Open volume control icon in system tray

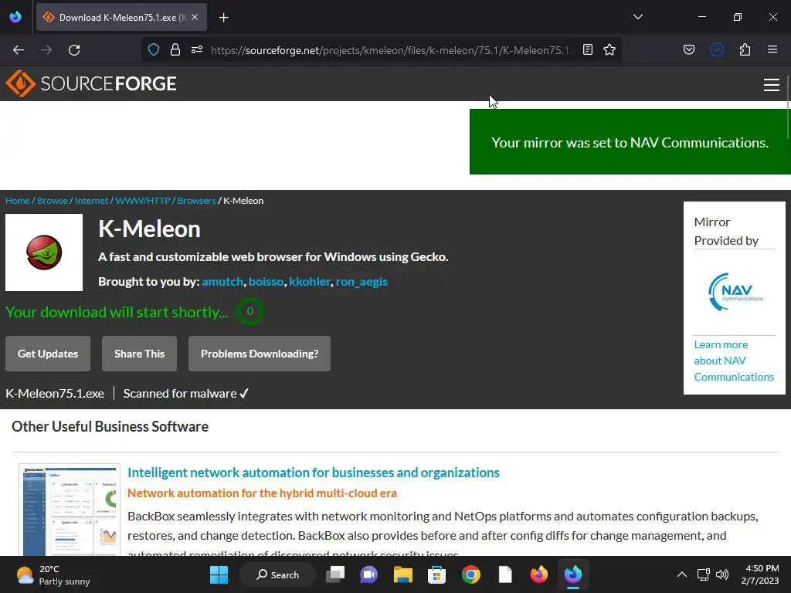coord(722,574)
